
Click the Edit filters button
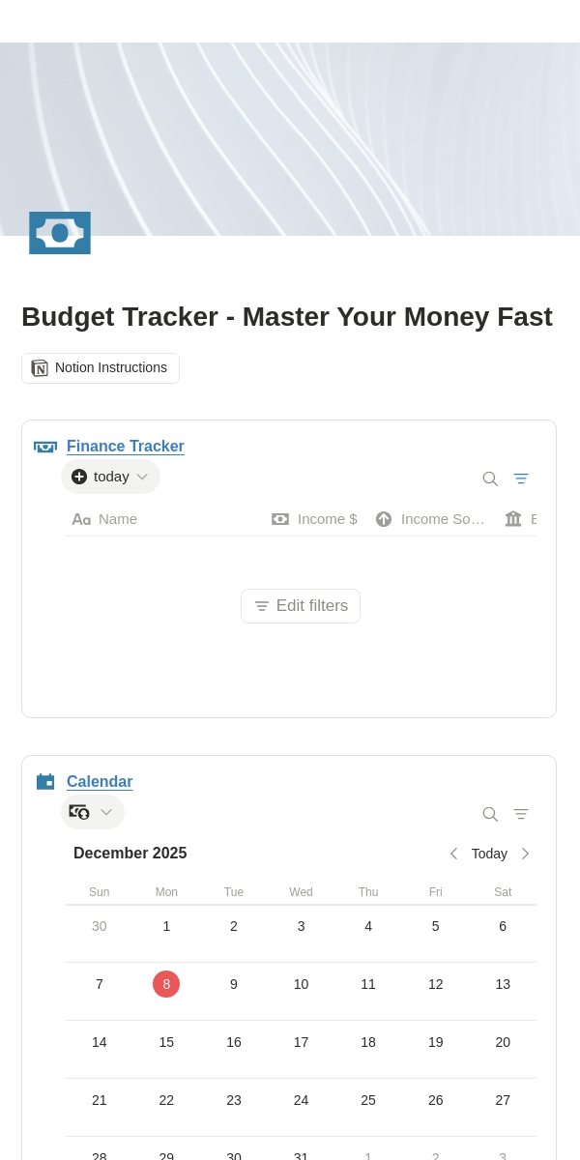301,606
